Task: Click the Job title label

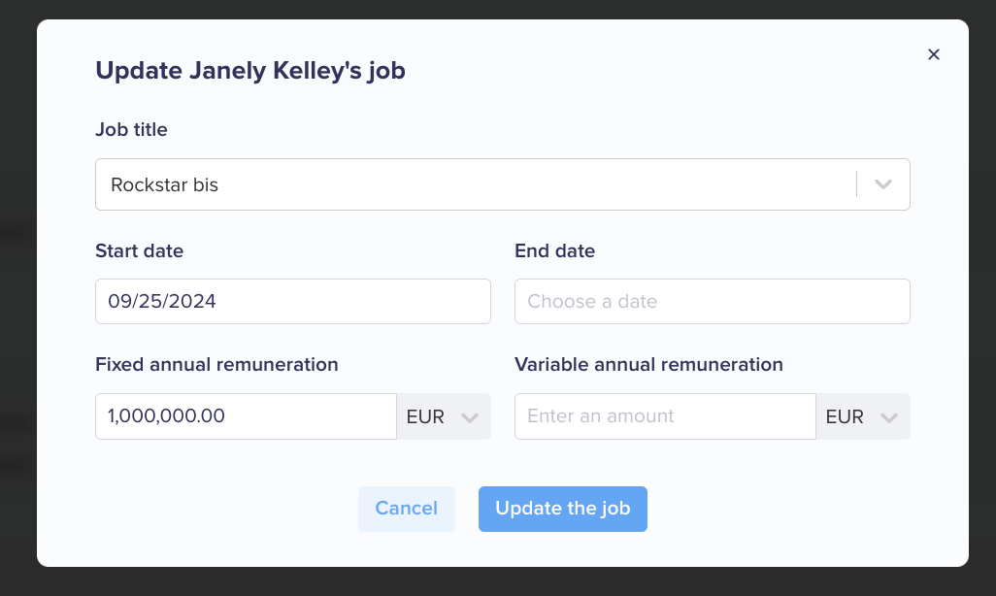Action: (x=131, y=130)
